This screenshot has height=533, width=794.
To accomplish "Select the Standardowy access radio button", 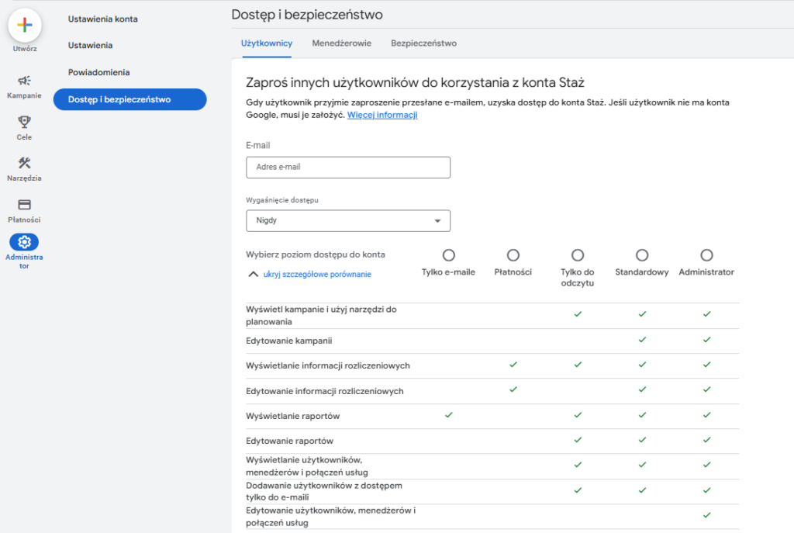I will tap(642, 254).
